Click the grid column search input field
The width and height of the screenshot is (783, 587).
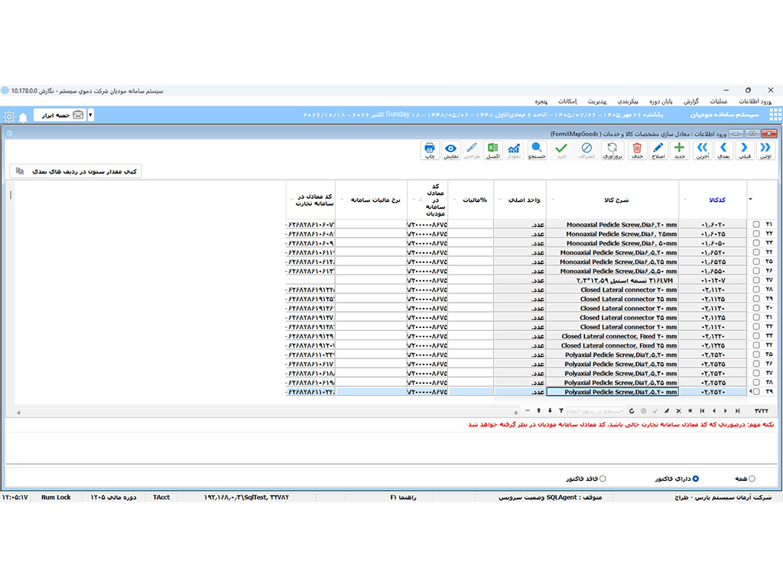tap(595, 410)
